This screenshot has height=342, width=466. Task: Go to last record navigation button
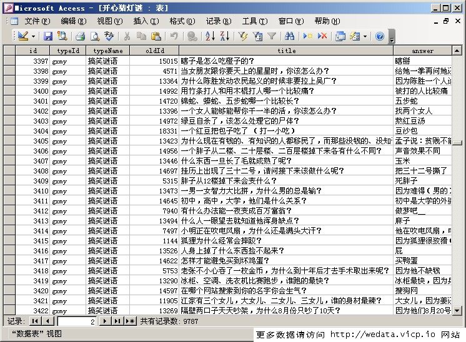tap(117, 321)
